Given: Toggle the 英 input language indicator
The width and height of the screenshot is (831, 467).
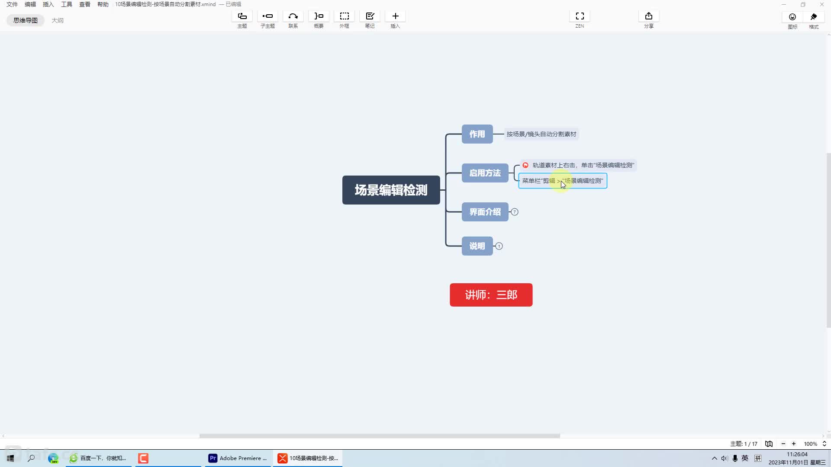Looking at the screenshot, I should pyautogui.click(x=745, y=458).
